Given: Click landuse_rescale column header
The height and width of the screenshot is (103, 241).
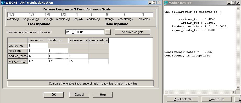Looking at the screenshot, I should click(x=78, y=41).
